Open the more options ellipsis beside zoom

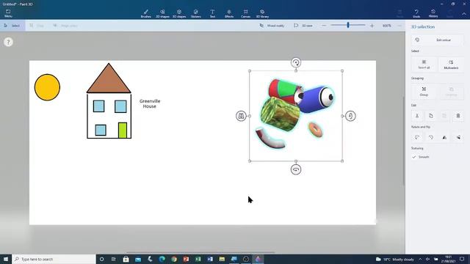point(399,26)
